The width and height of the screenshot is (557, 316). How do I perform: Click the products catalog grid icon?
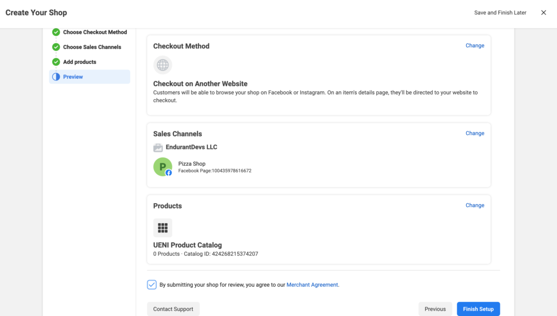click(163, 227)
